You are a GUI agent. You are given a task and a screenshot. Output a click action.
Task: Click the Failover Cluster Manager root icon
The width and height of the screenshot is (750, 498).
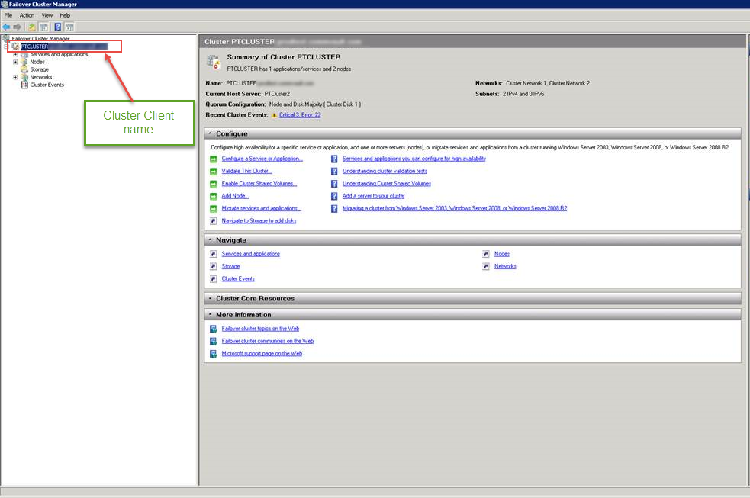tap(7, 37)
